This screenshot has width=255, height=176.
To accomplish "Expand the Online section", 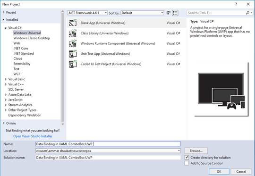I will [4, 123].
